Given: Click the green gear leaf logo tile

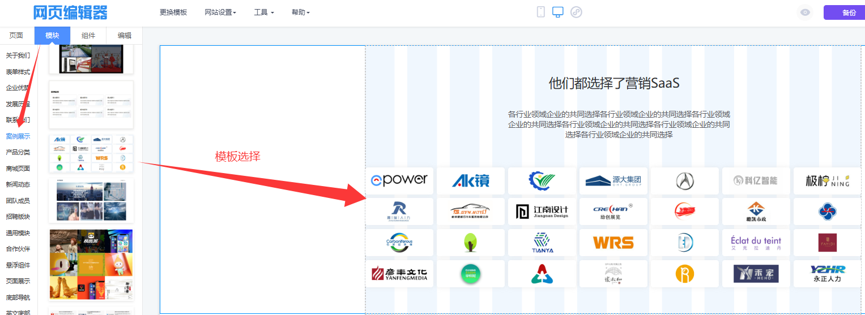Looking at the screenshot, I should [542, 181].
